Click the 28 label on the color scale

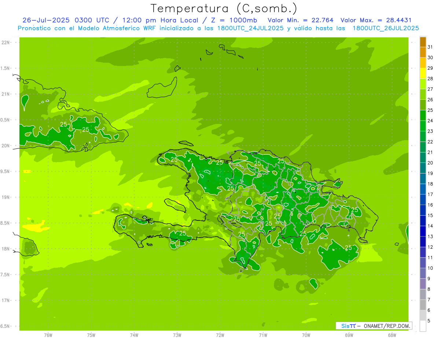coord(430,78)
